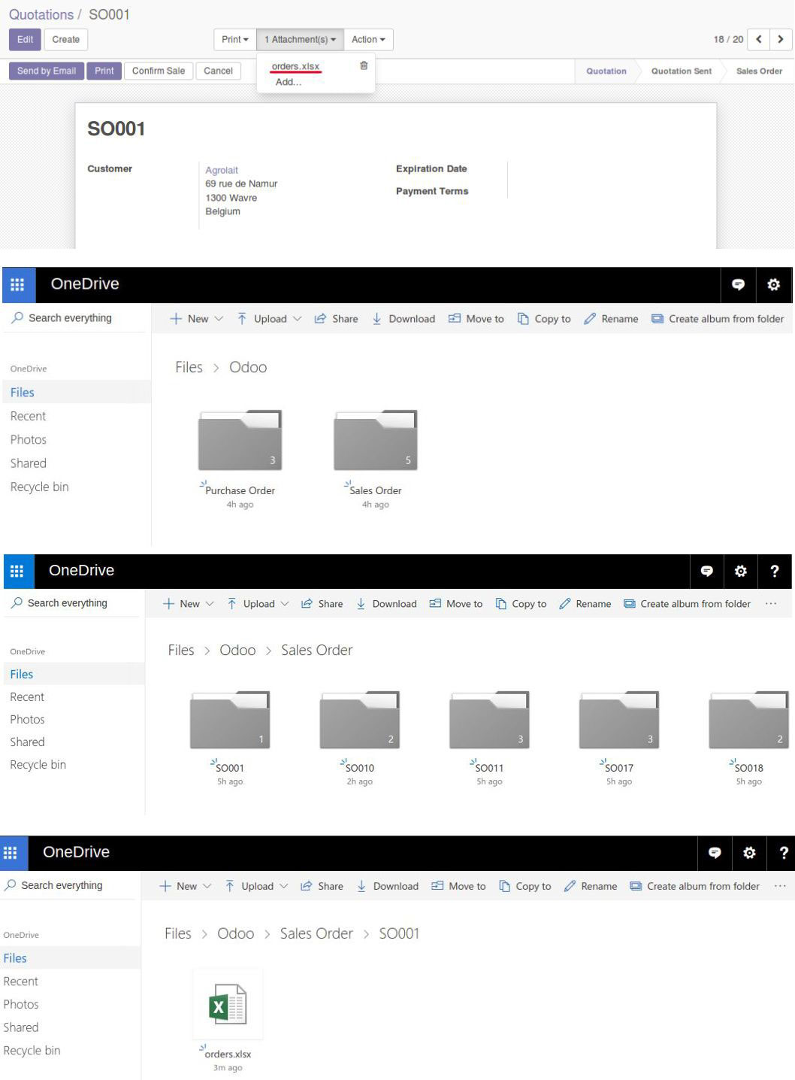Image resolution: width=795 pixels, height=1080 pixels.
Task: Open the SO017 folder
Action: pyautogui.click(x=618, y=721)
